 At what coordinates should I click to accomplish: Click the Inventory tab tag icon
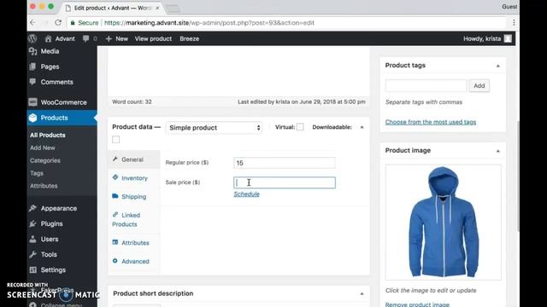[115, 177]
